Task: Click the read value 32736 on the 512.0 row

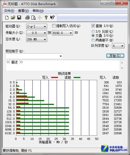Action: click(118, 119)
